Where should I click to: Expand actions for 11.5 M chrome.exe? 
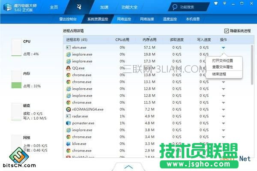click(224, 102)
